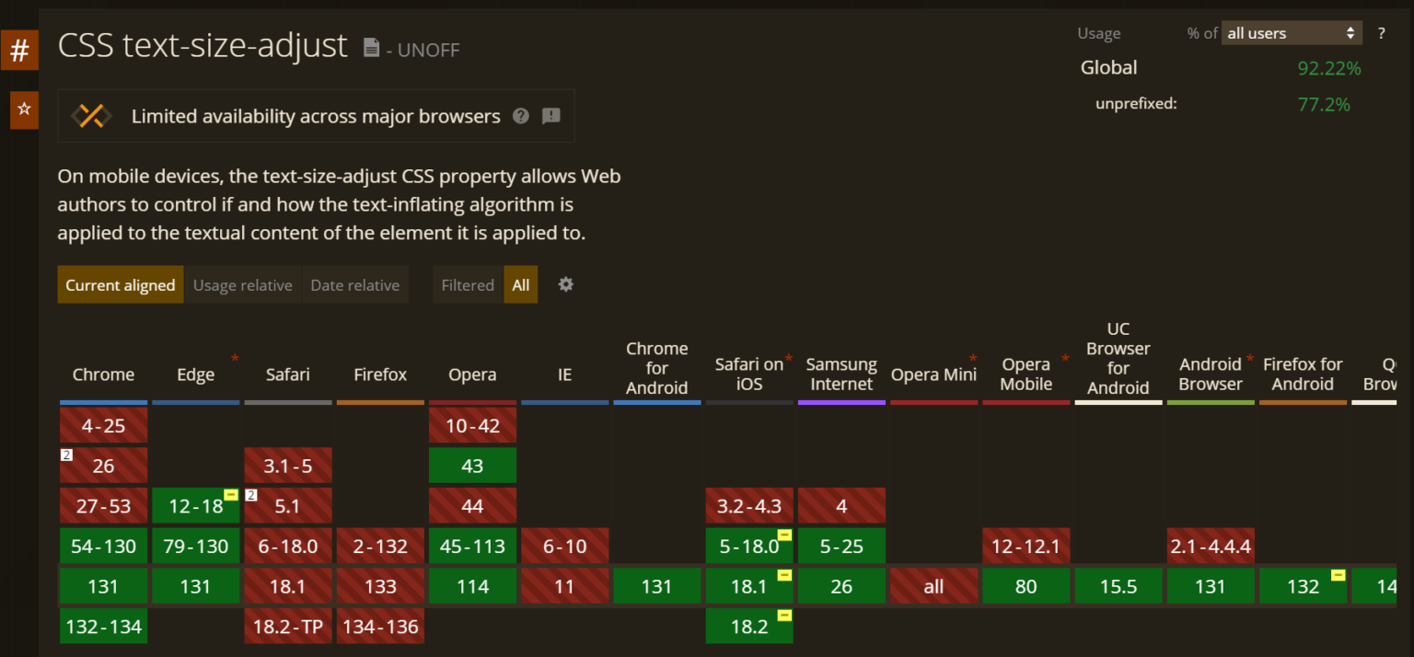Click the crossed-lines Baseline icon in the banner
The height and width of the screenshot is (657, 1414).
click(90, 116)
